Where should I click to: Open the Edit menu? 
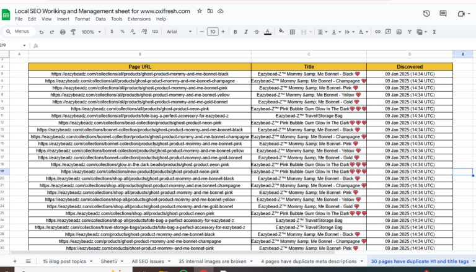click(32, 19)
